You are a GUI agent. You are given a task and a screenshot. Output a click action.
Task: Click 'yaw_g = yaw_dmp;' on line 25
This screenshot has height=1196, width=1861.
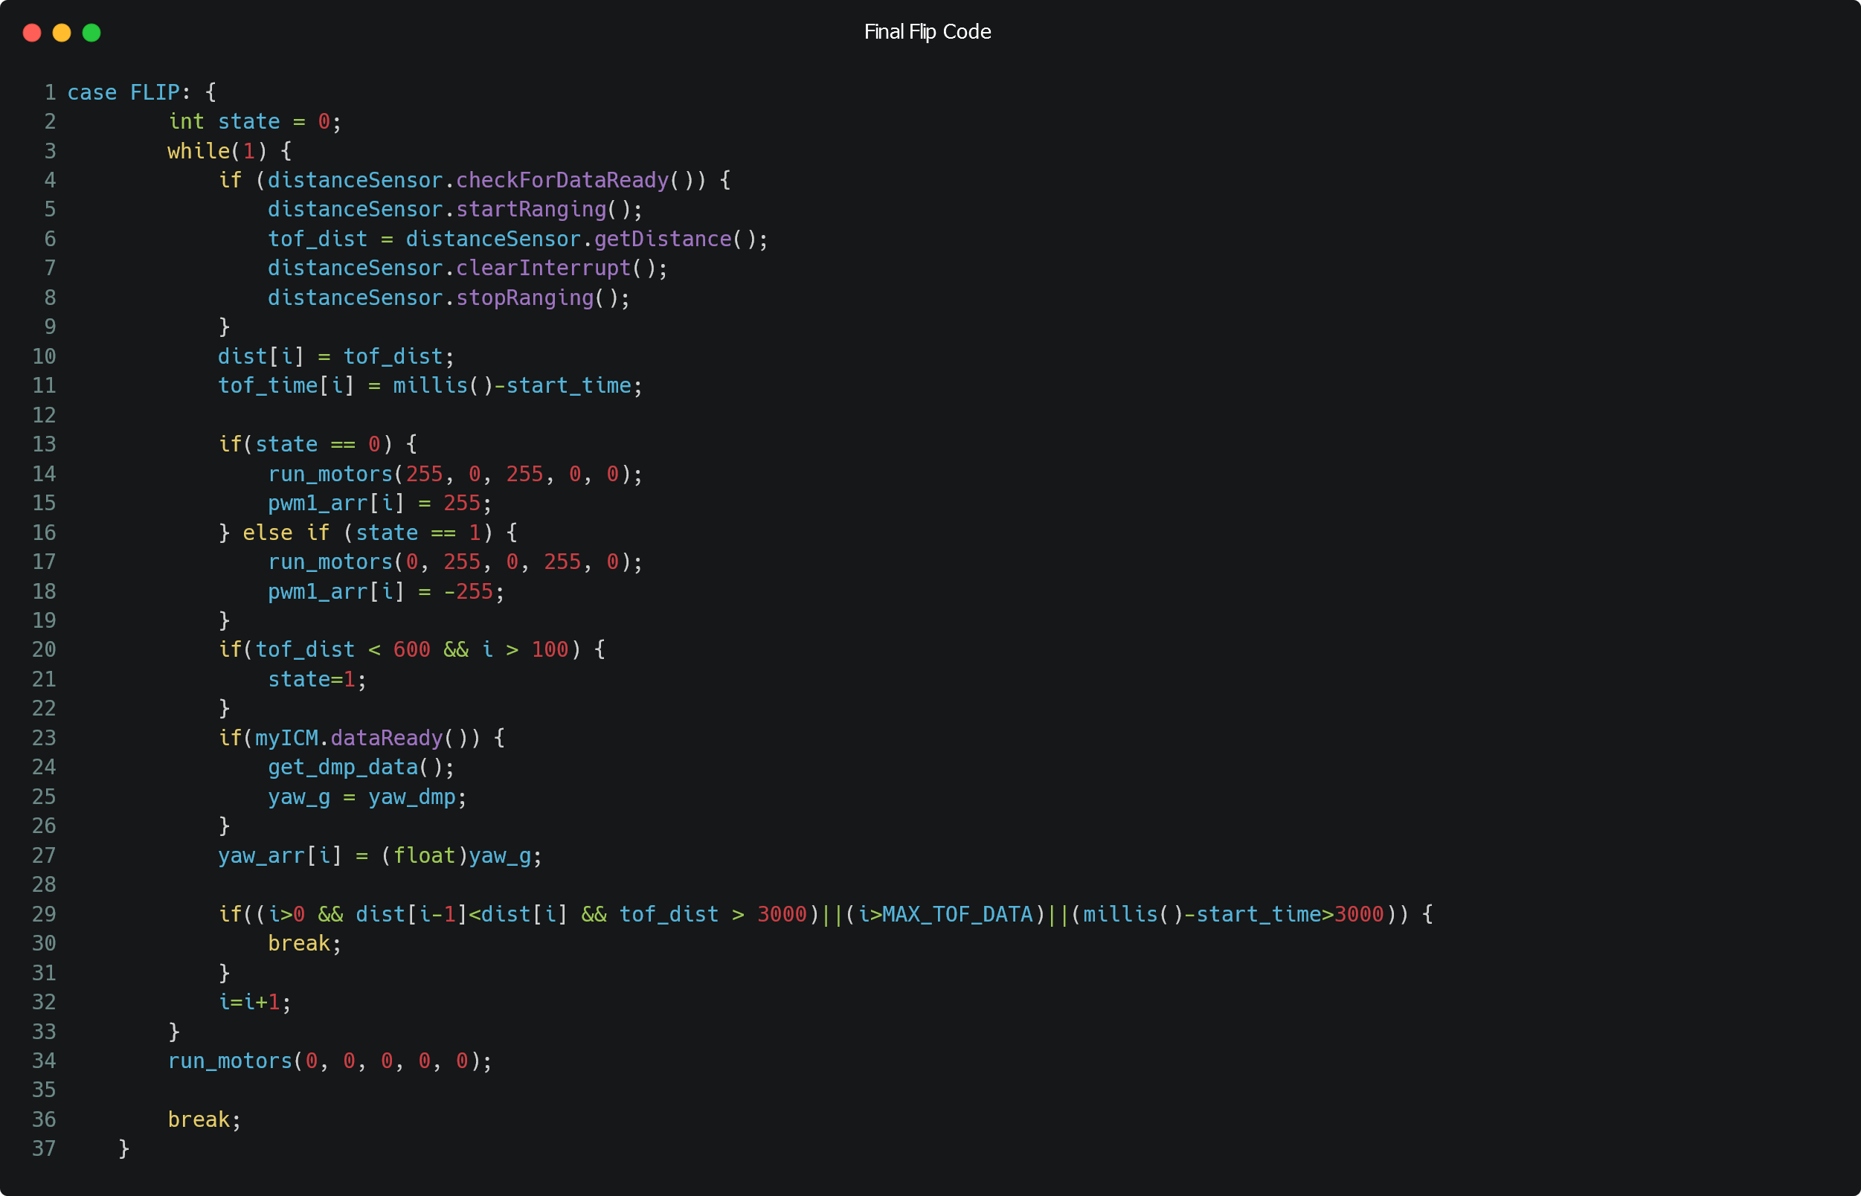(x=368, y=797)
